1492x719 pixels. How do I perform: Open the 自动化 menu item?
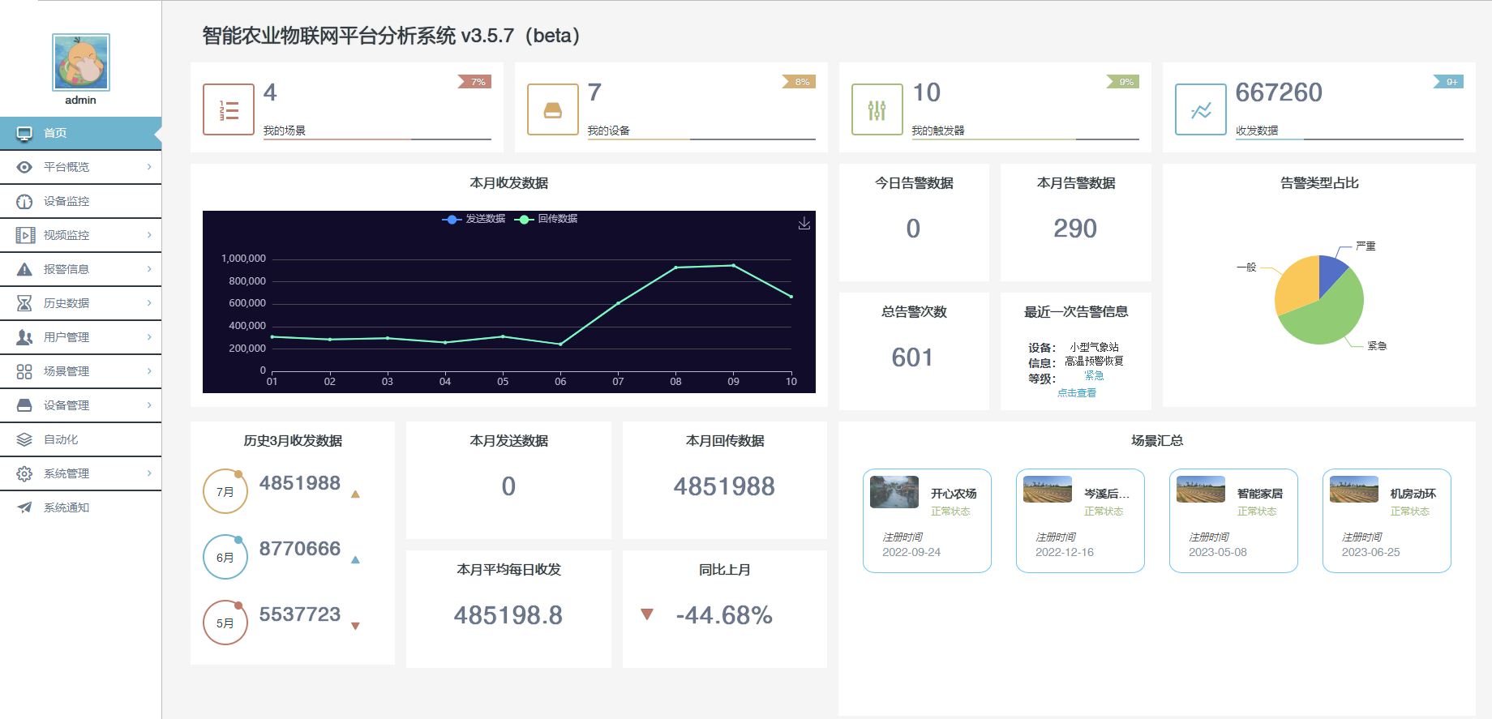pos(81,439)
